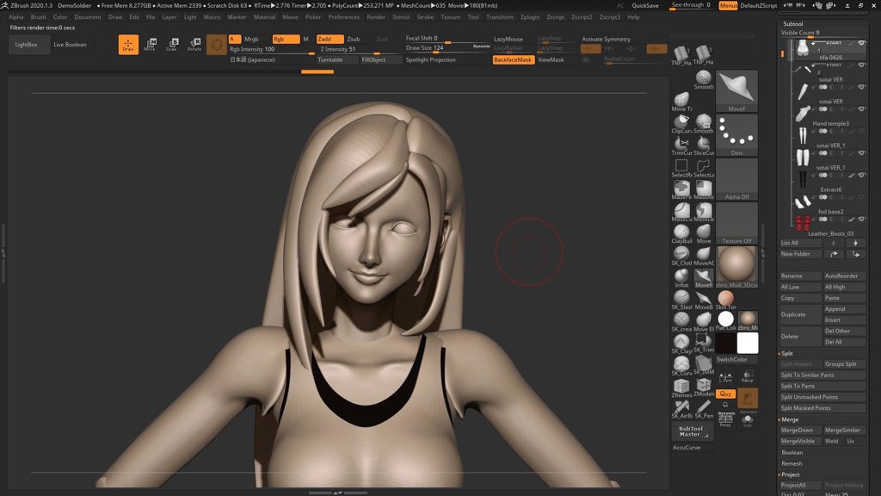The image size is (881, 496).
Task: Disable the BackfaceMask option
Action: tap(512, 60)
